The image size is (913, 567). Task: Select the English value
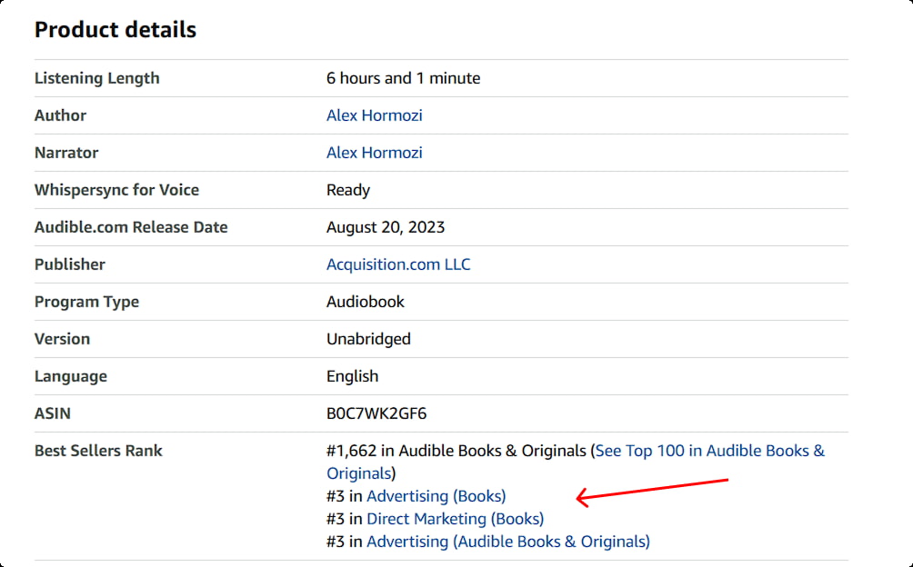[x=352, y=376]
